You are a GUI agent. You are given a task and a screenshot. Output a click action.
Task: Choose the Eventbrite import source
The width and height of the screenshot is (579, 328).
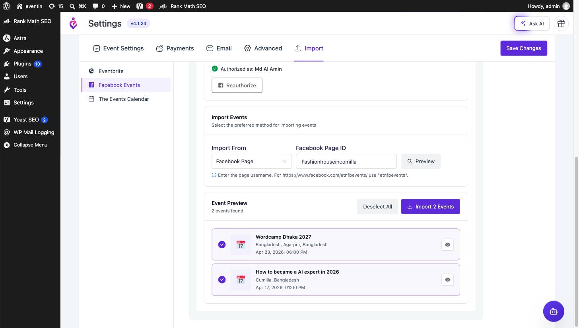[126, 71]
